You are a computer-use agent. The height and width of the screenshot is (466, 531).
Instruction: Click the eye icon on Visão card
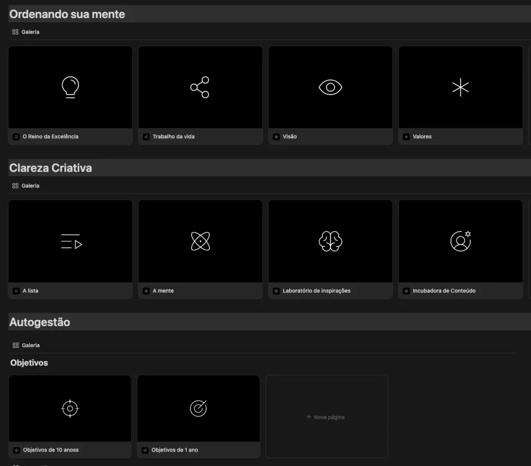tap(330, 87)
